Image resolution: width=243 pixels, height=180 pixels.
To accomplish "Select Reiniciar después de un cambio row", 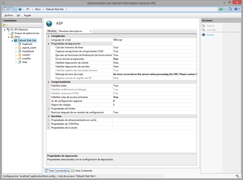I will coord(124,112).
